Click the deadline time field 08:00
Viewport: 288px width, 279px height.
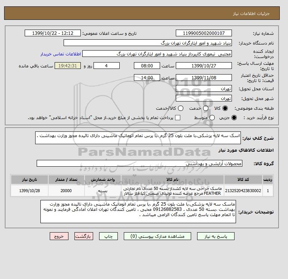point(147,66)
